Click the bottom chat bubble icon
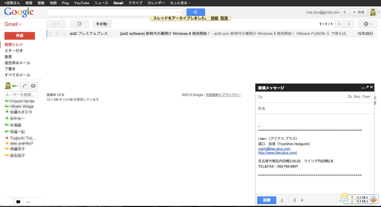The width and height of the screenshot is (381, 207). pos(18,202)
